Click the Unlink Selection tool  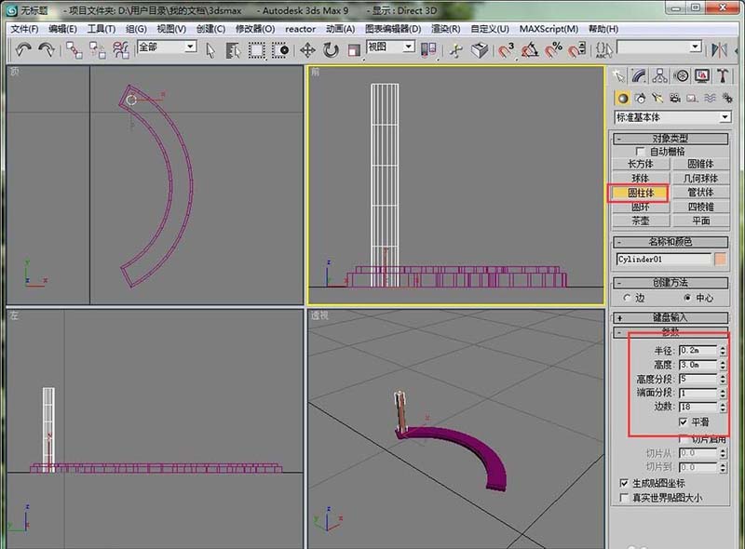pyautogui.click(x=98, y=49)
